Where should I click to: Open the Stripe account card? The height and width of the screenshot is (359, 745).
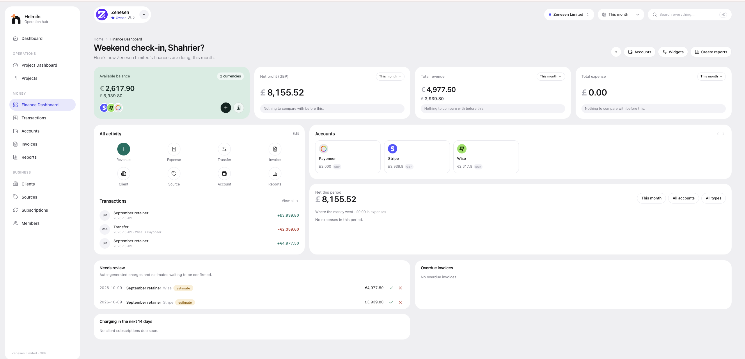(x=417, y=157)
